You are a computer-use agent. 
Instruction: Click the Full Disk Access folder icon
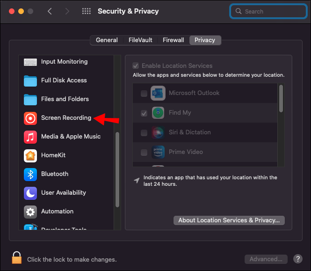(30, 81)
